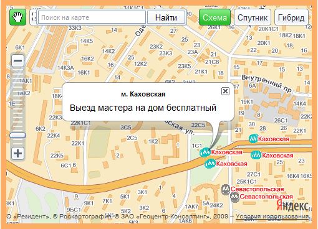Click the search toolbar drag handle
318x229 pixels.
[x=34, y=17]
